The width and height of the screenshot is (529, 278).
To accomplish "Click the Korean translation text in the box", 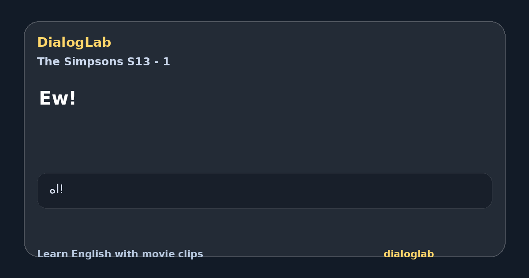I will point(56,190).
